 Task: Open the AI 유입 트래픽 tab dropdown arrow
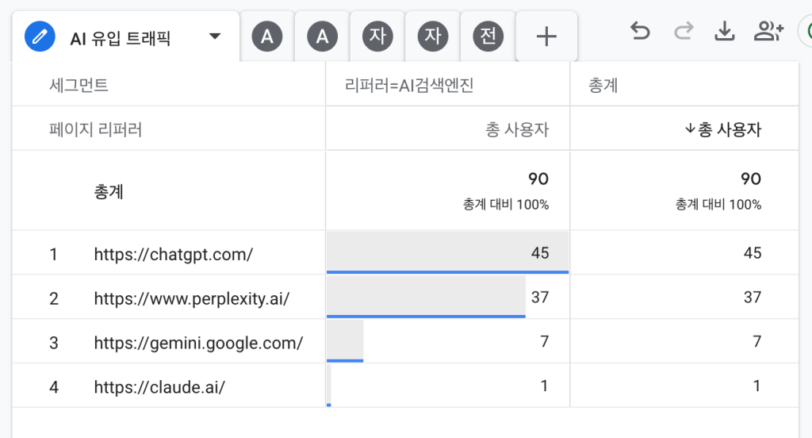click(x=215, y=36)
